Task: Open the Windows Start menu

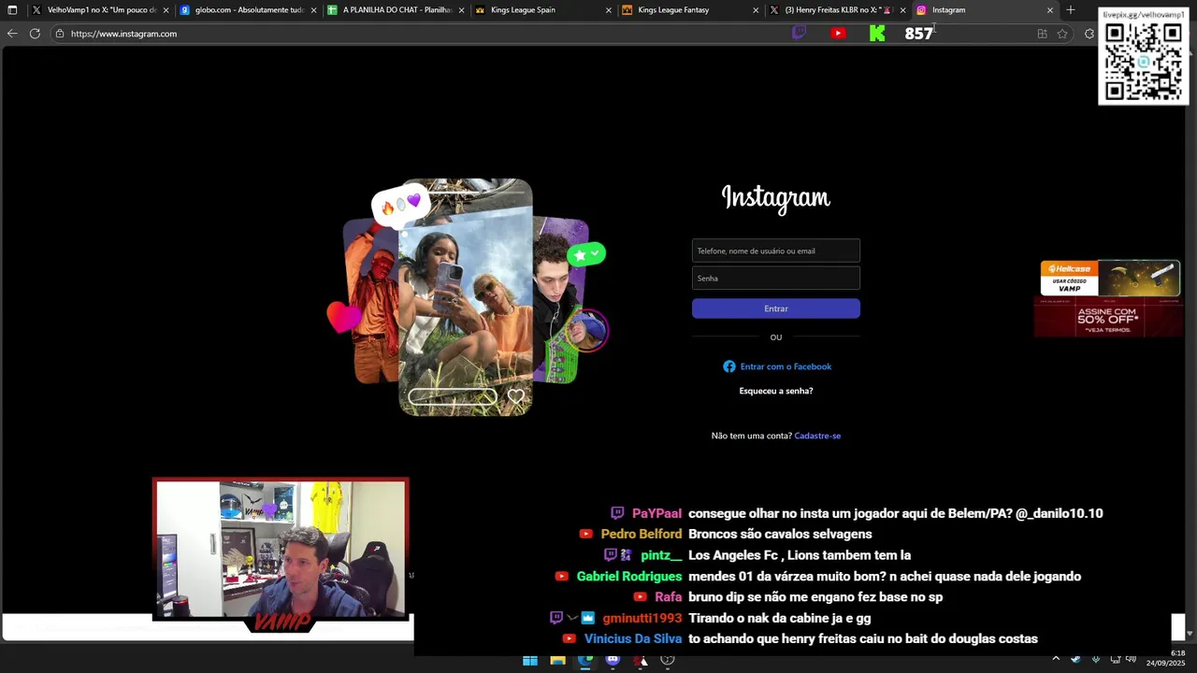Action: click(x=530, y=660)
